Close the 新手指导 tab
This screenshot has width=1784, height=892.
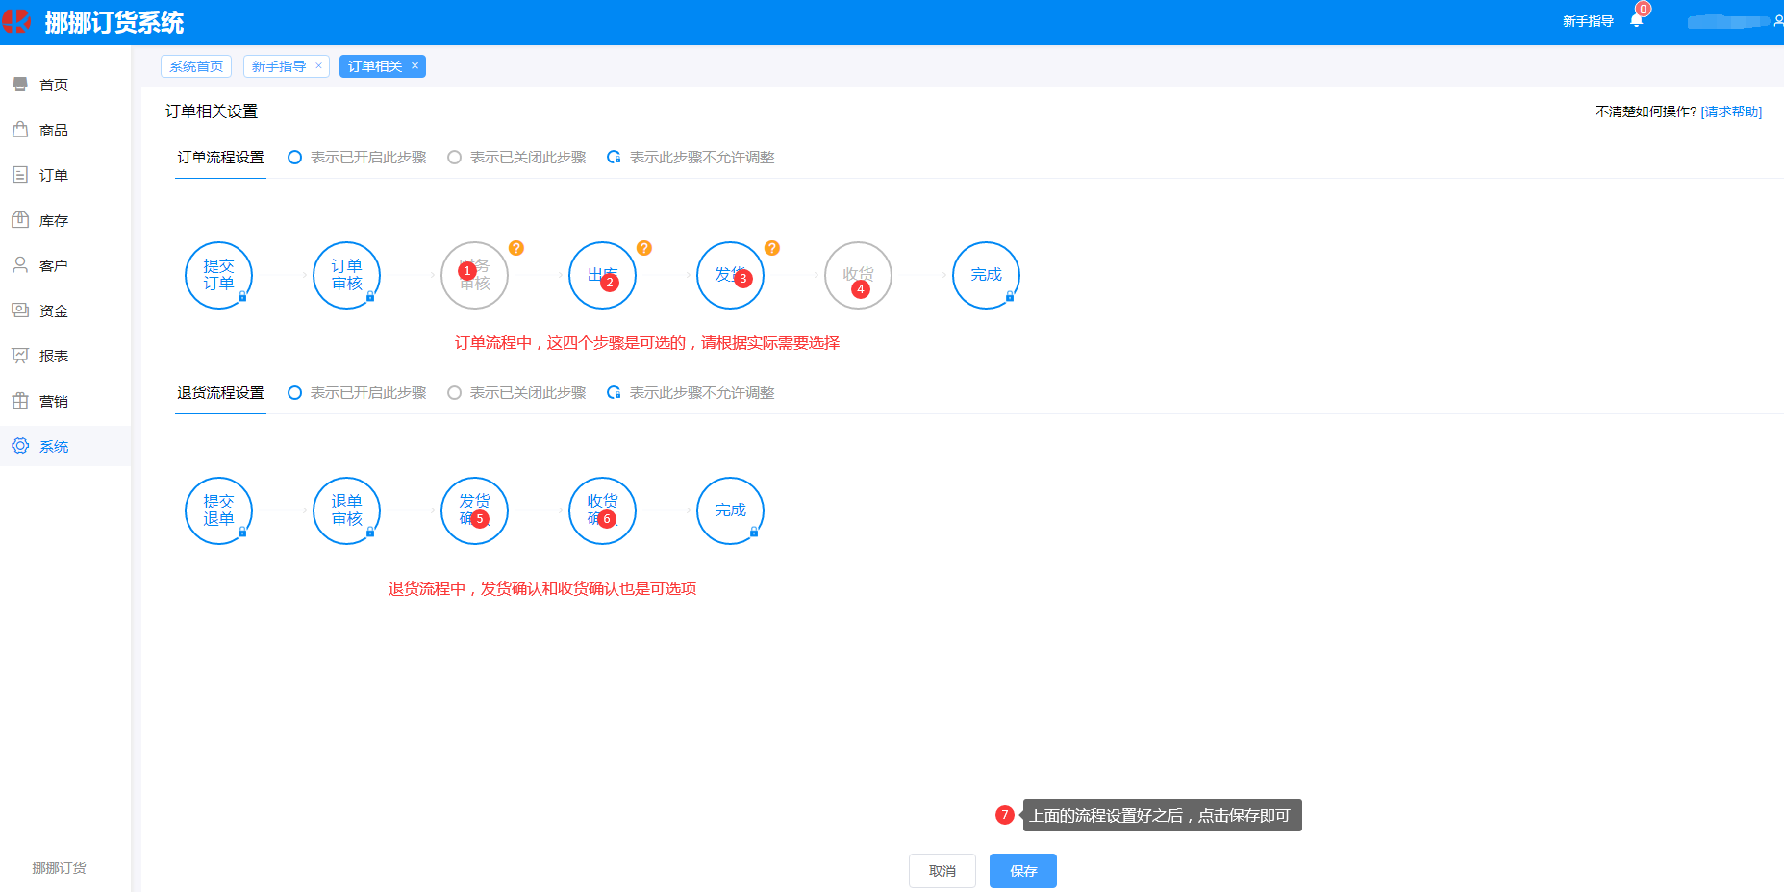click(318, 66)
